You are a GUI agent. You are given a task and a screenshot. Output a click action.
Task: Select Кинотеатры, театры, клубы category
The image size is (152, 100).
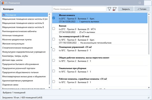coord(25,56)
